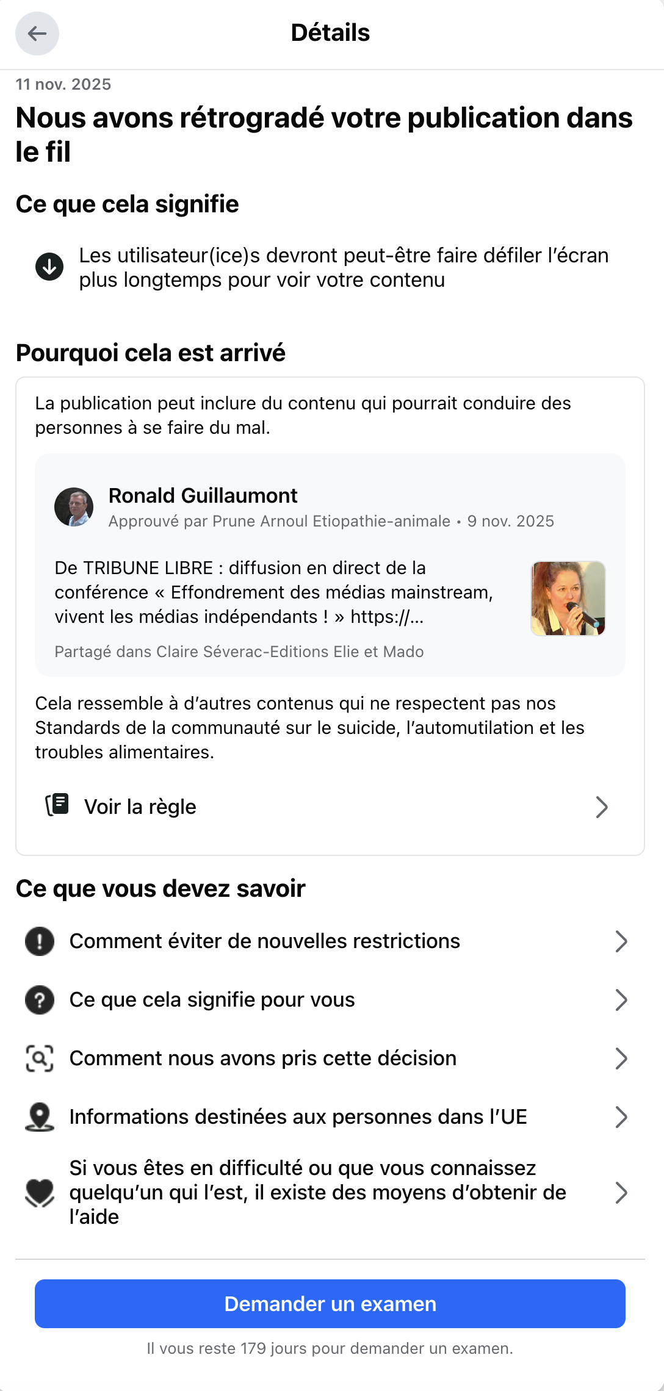This screenshot has width=664, height=1391.
Task: Go back using the arrow button
Action: (x=37, y=34)
